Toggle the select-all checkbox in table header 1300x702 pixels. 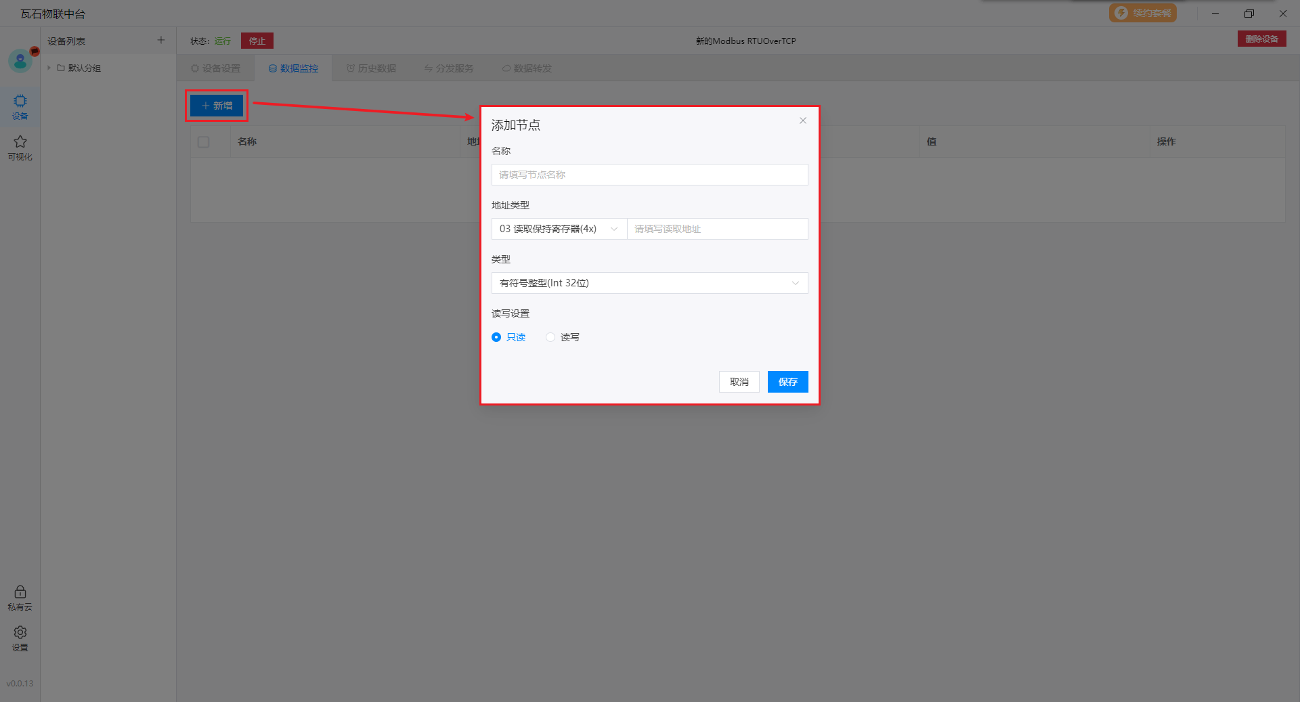point(204,142)
